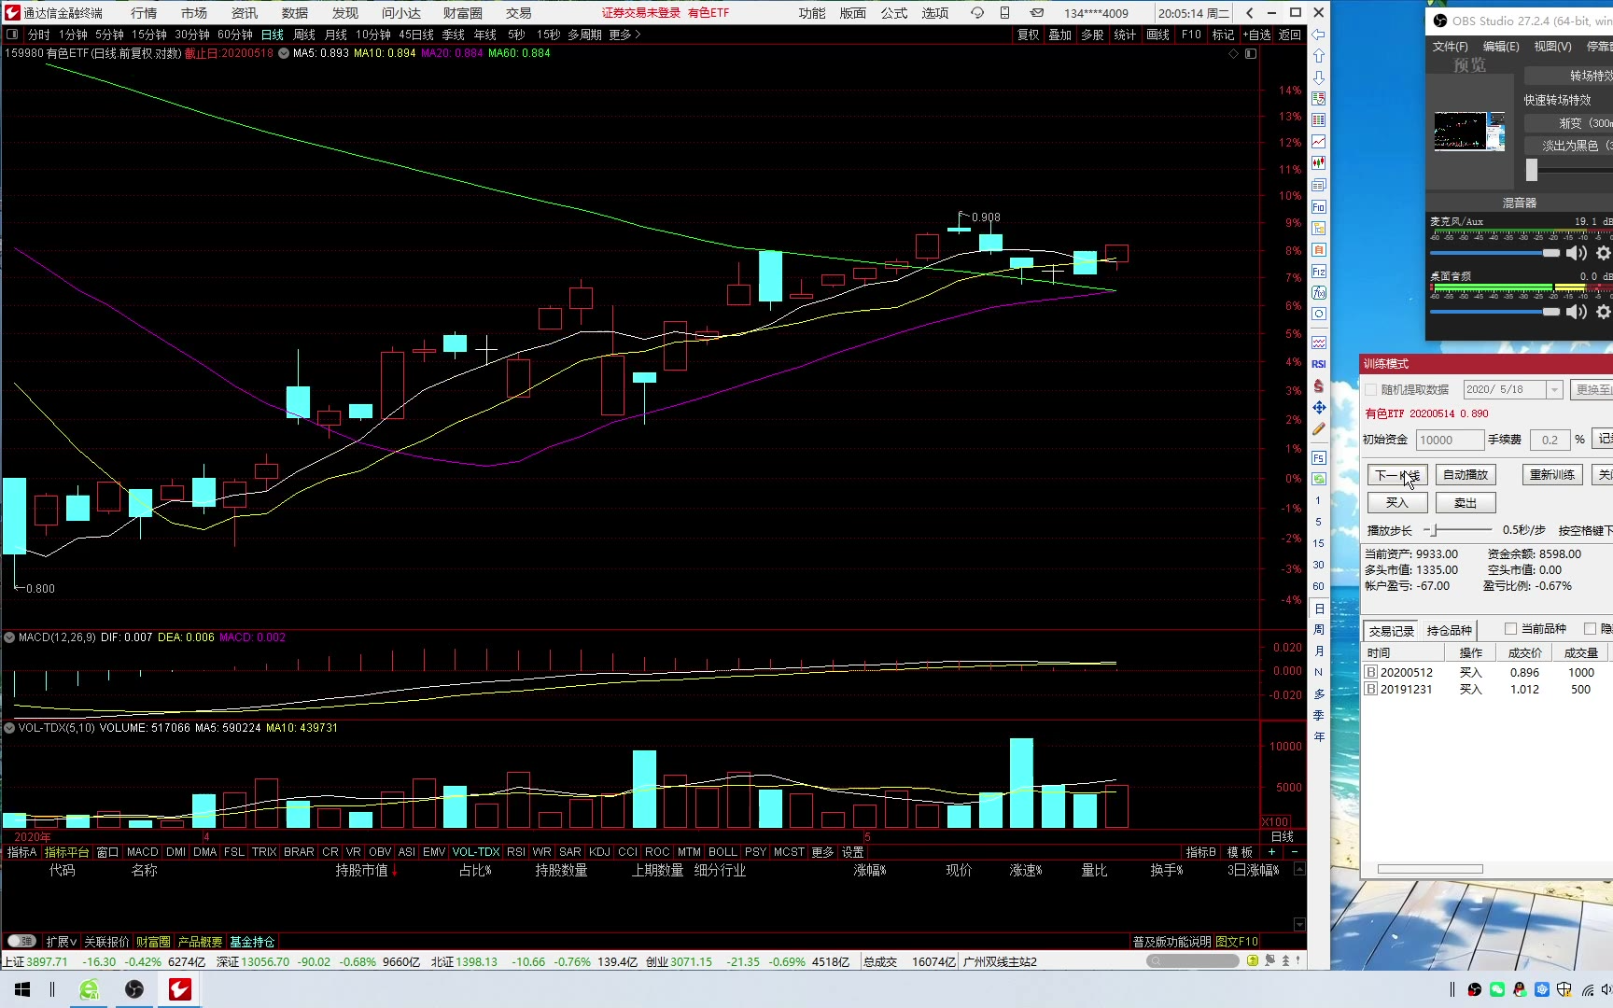The height and width of the screenshot is (1008, 1613).
Task: Click the candlestick chart sidebar icon
Action: (1318, 163)
